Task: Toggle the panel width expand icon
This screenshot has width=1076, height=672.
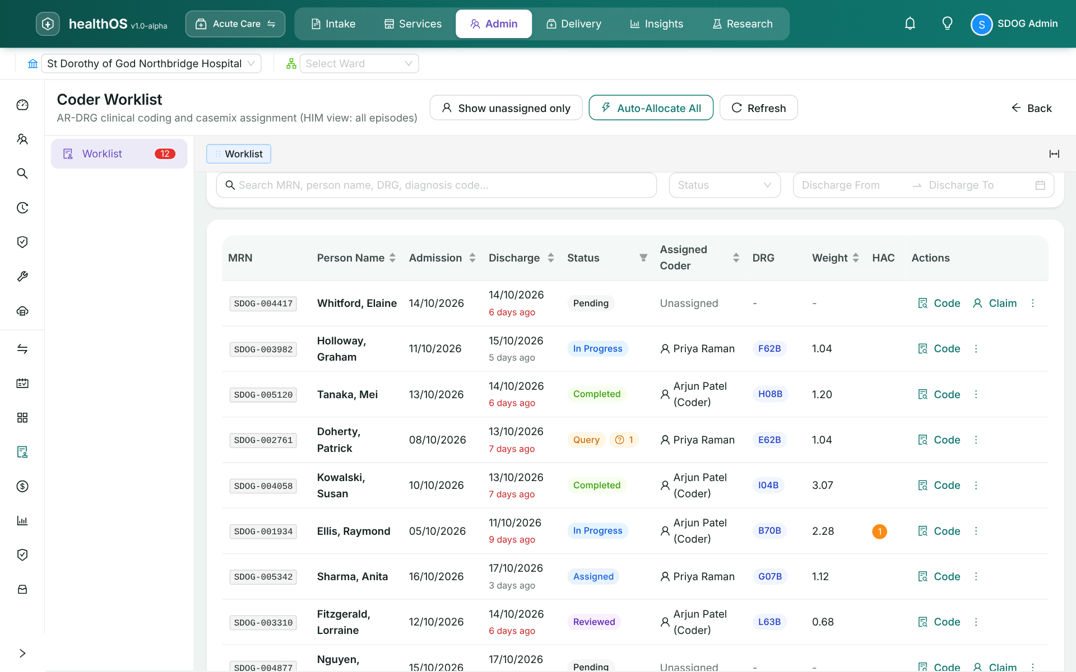Action: tap(1054, 154)
